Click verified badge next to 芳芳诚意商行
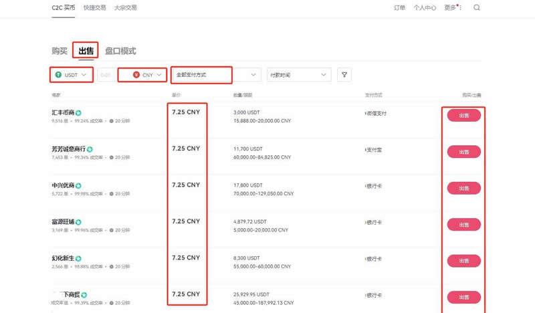This screenshot has height=313, width=535. (x=90, y=149)
